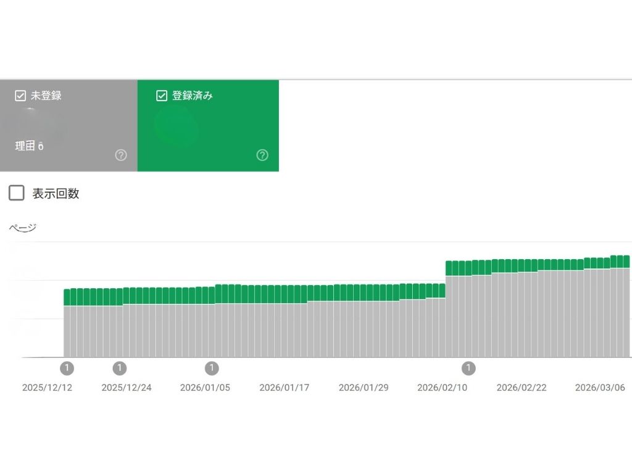Click the 2025/12/12 date label
The image size is (632, 474).
47,388
